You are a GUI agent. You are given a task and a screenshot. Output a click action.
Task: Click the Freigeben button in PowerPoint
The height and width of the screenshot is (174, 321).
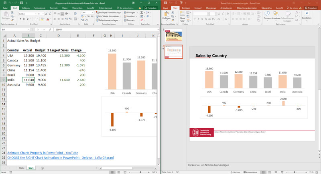click(311, 8)
